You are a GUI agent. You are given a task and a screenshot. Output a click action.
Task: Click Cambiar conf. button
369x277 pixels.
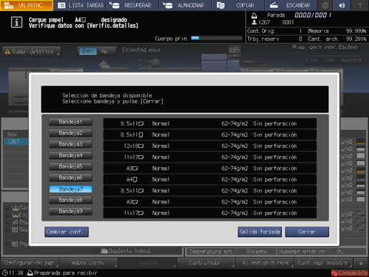(66, 232)
